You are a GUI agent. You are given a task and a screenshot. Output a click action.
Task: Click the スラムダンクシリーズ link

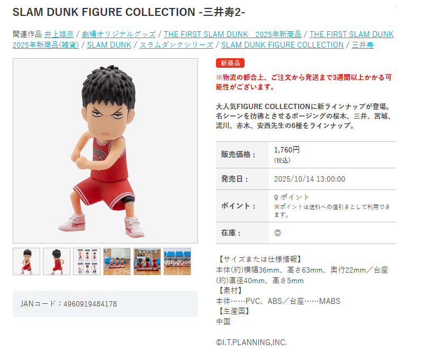[176, 45]
